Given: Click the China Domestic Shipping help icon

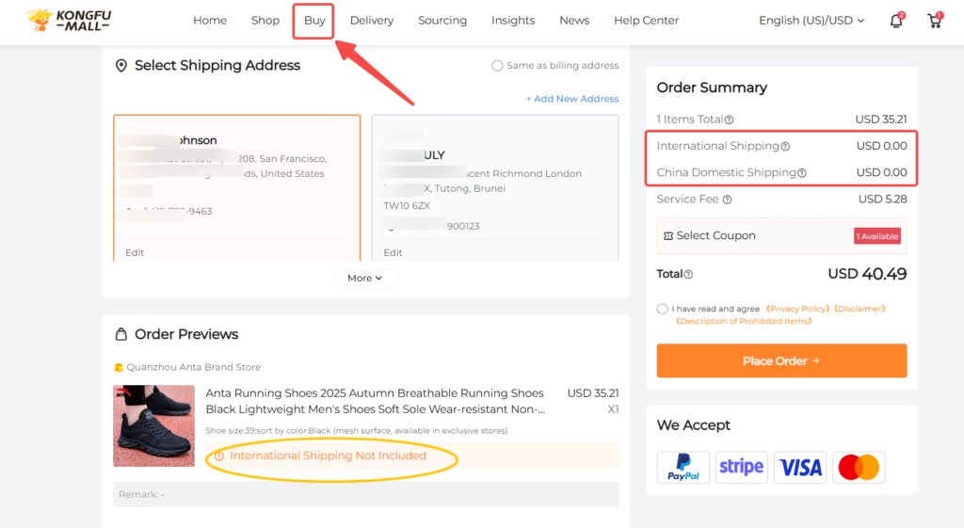Looking at the screenshot, I should click(x=802, y=173).
